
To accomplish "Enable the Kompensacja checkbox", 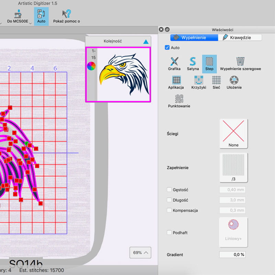I will [x=169, y=210].
